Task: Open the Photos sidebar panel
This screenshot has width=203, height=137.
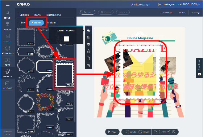Action: point(8,38)
